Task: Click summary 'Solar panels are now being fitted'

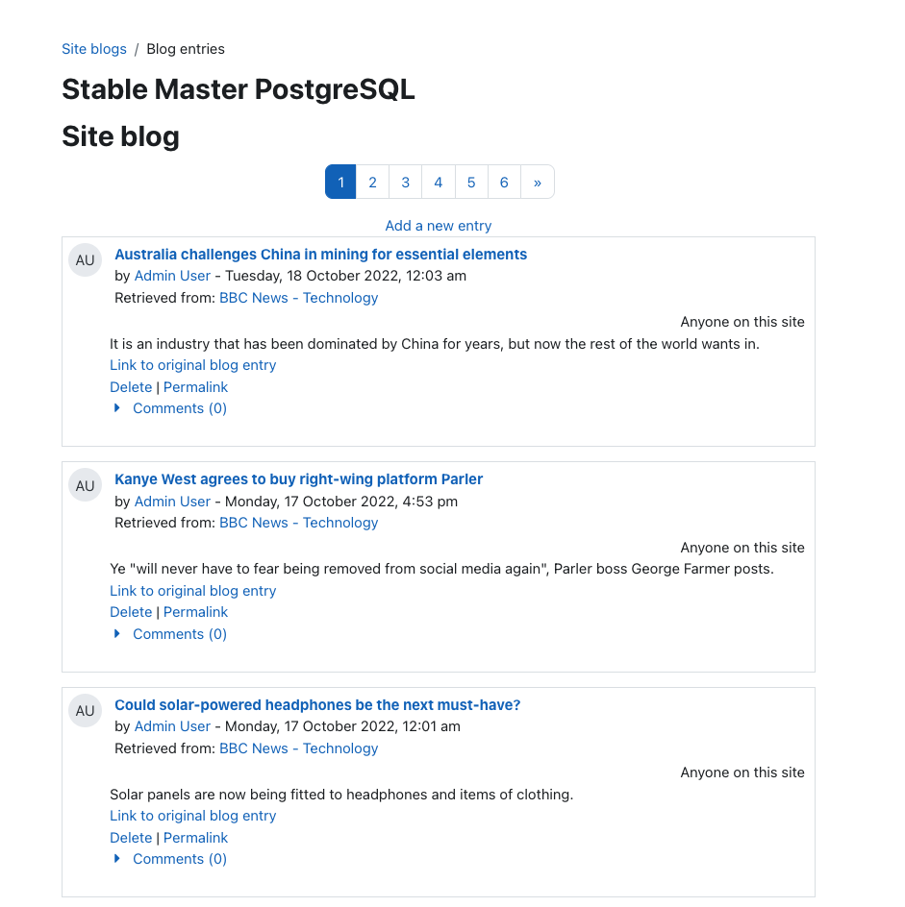Action: [x=341, y=795]
